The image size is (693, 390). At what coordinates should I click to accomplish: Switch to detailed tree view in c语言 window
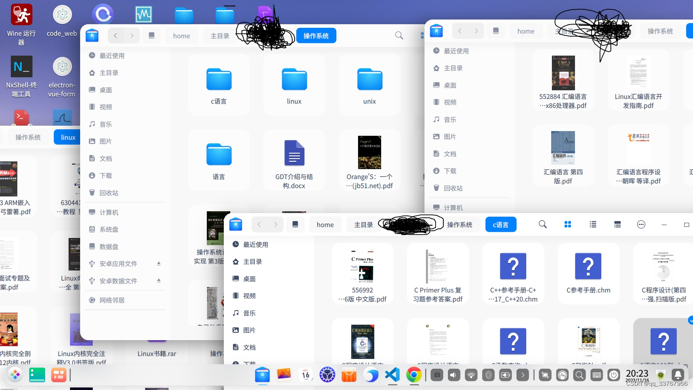pos(618,224)
